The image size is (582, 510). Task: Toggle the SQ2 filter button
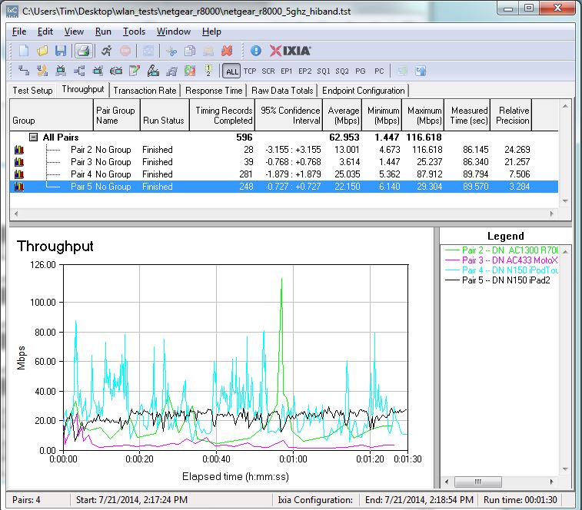(x=342, y=71)
